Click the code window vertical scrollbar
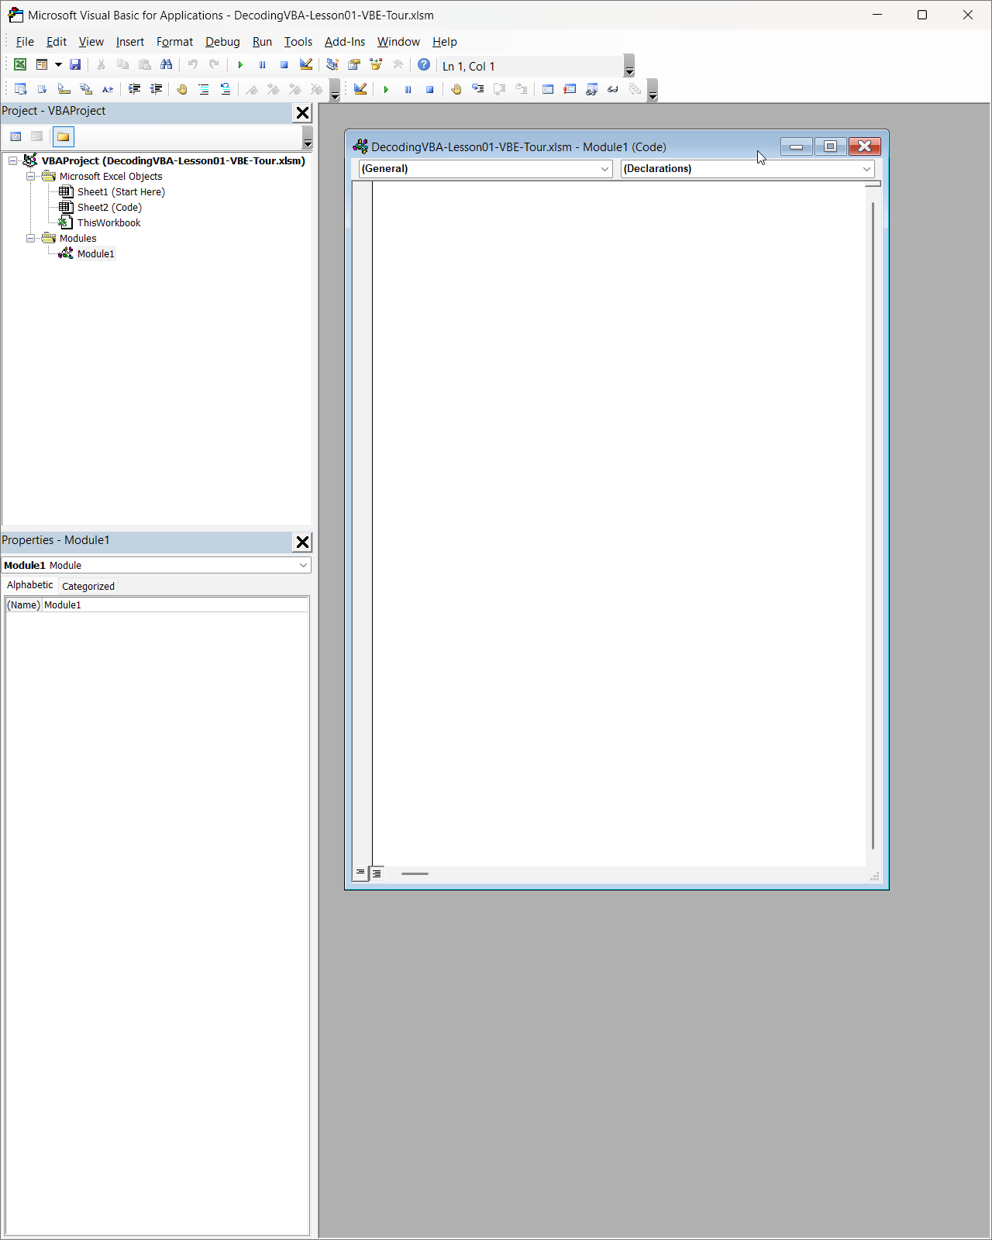Viewport: 992px width, 1240px height. click(873, 525)
